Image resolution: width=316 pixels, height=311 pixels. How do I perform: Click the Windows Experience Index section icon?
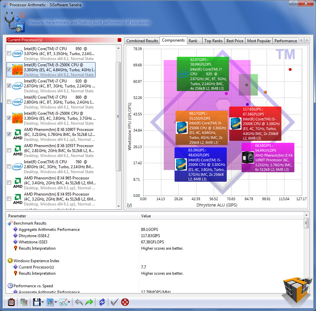point(10,261)
